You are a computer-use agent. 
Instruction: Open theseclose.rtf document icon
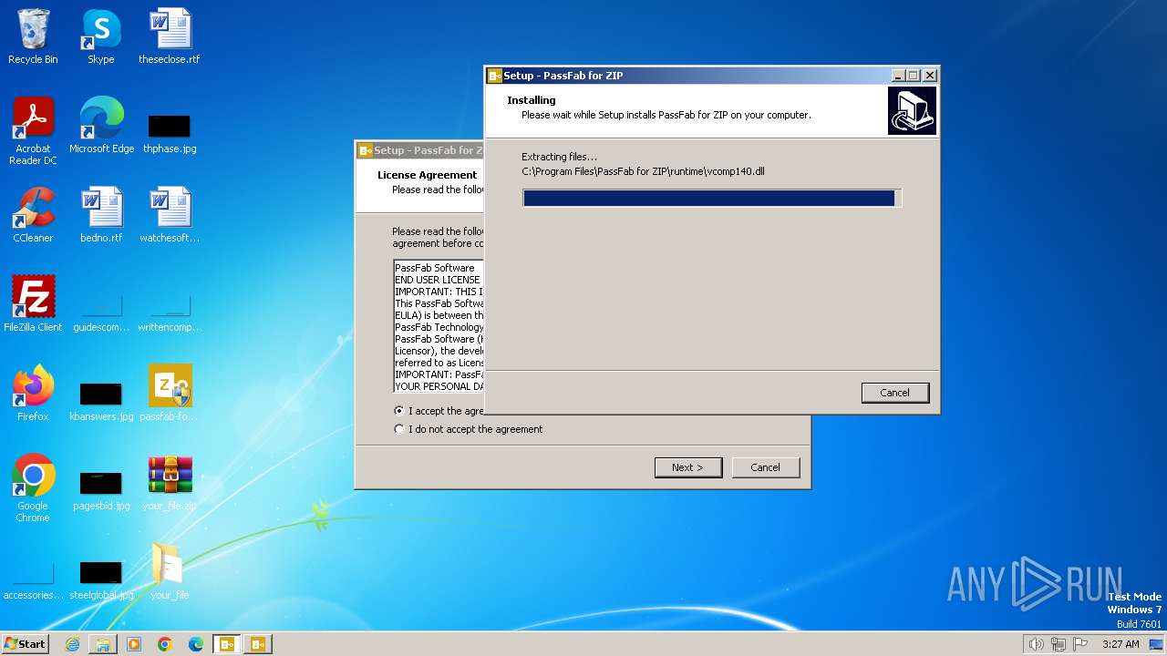[170, 36]
